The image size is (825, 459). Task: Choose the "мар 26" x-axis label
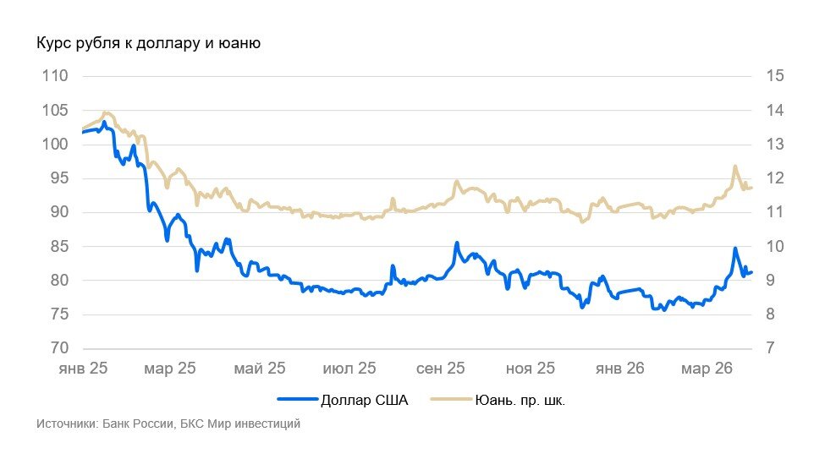pos(706,369)
